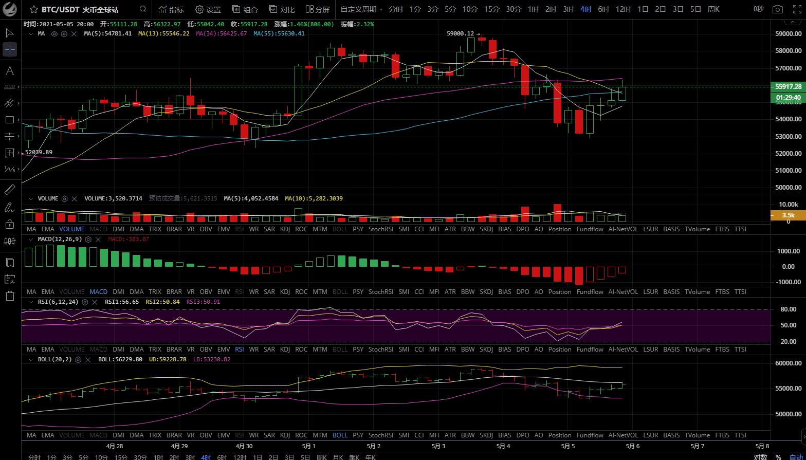This screenshot has width=806, height=460.
Task: Switch to the 1日 timeframe tab
Action: 643,9
